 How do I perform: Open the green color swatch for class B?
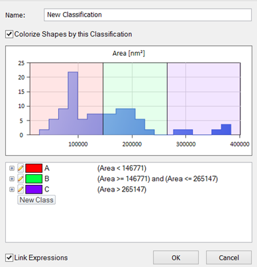click(34, 179)
